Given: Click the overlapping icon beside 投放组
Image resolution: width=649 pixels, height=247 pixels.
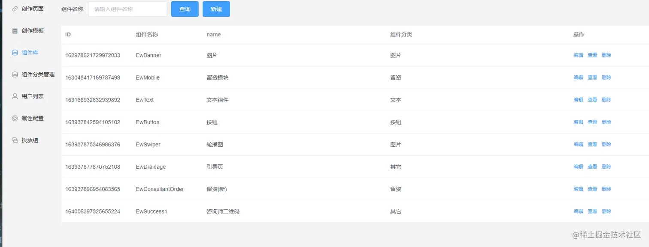Looking at the screenshot, I should pos(15,140).
